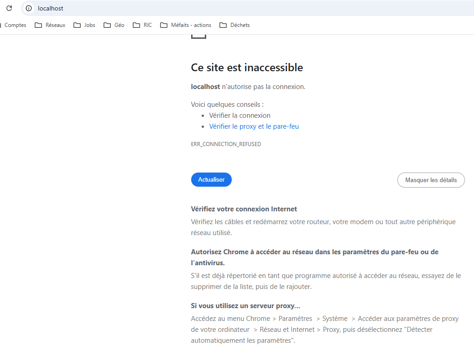The width and height of the screenshot is (474, 346).
Task: Click the ERR_CONNECTION_REFUSED error code text
Action: click(x=226, y=144)
